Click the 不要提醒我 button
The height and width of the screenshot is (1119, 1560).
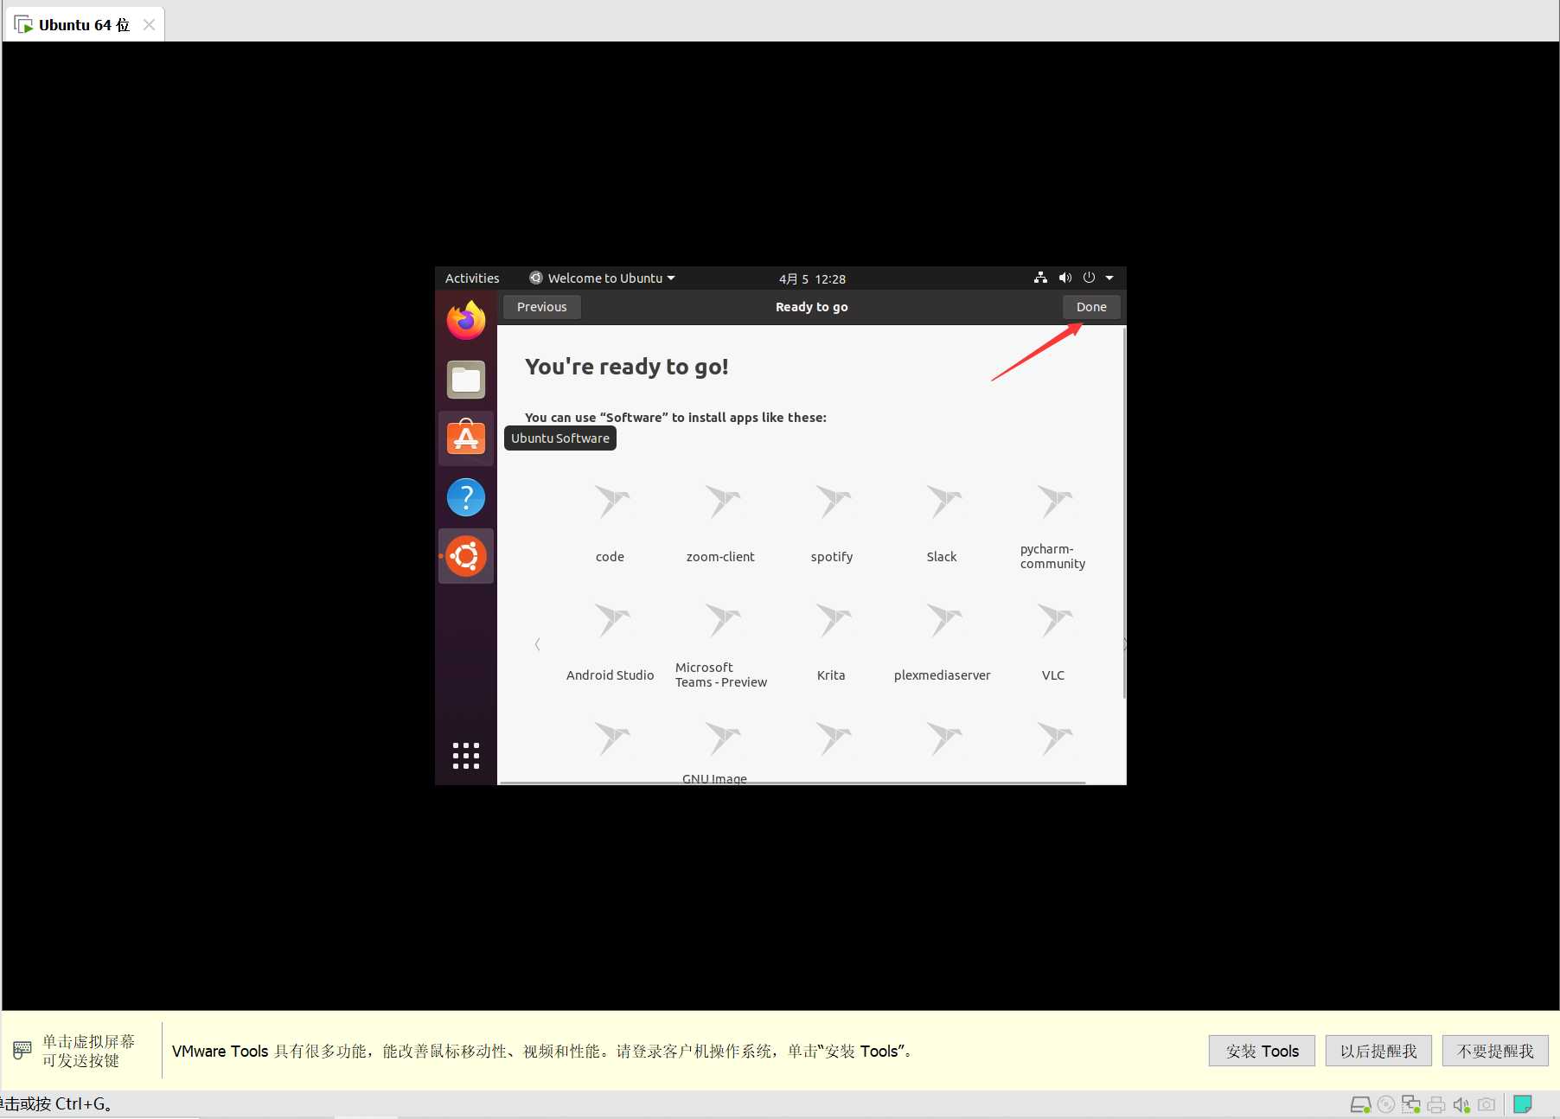coord(1495,1051)
